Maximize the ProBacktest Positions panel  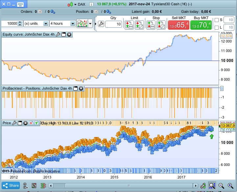click(75, 89)
